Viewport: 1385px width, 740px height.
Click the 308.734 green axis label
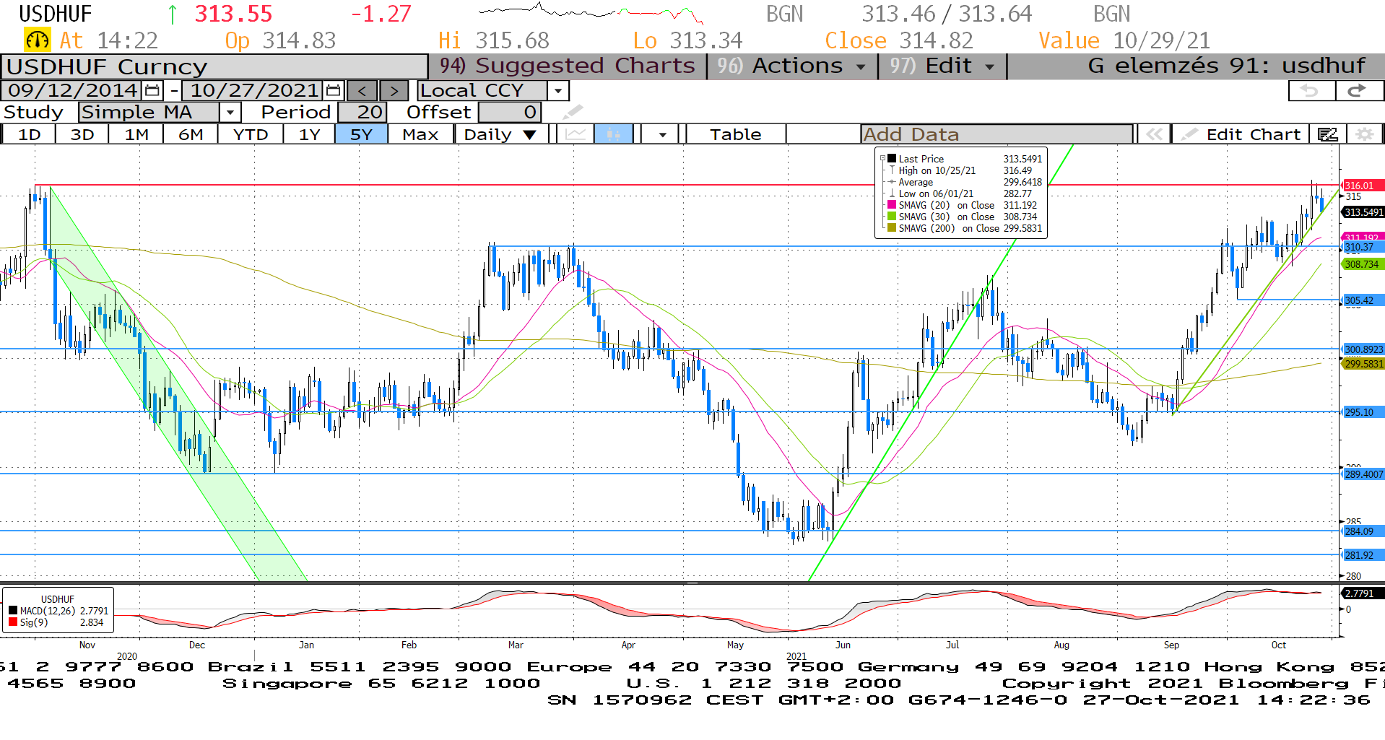[x=1362, y=264]
